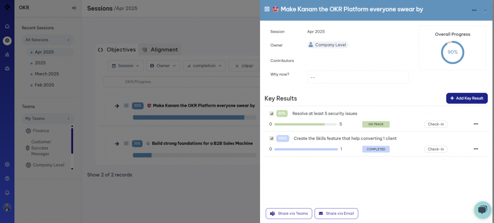Click target icon on B2B objective row
Image resolution: width=494 pixels, height=223 pixels.
(x=126, y=144)
